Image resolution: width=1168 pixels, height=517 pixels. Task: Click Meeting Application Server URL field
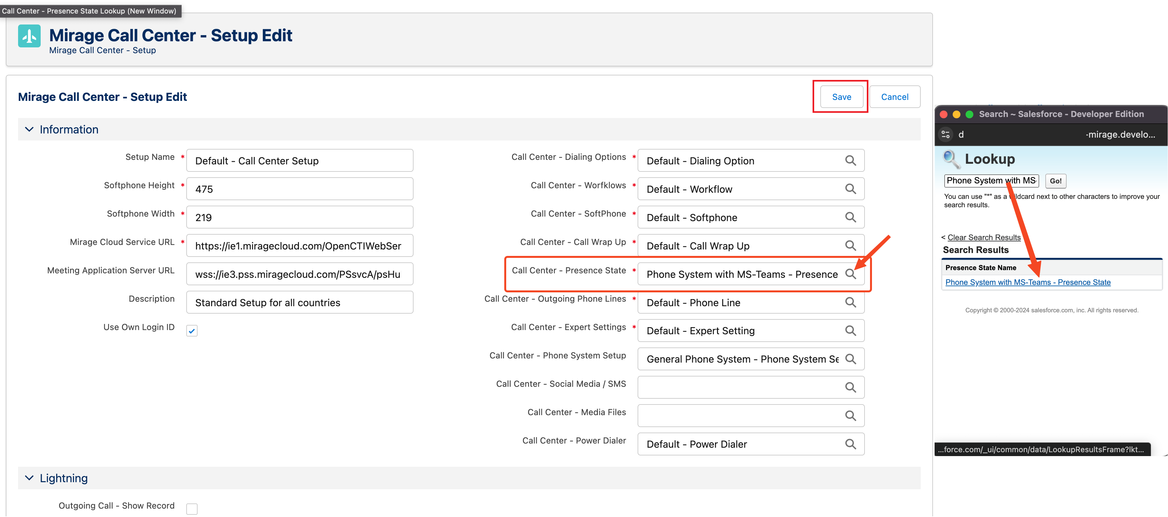300,274
